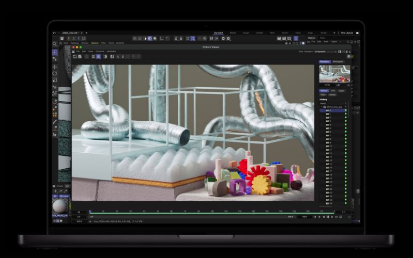Toggle green dot of last history entry
The image size is (413, 258).
tap(346, 203)
